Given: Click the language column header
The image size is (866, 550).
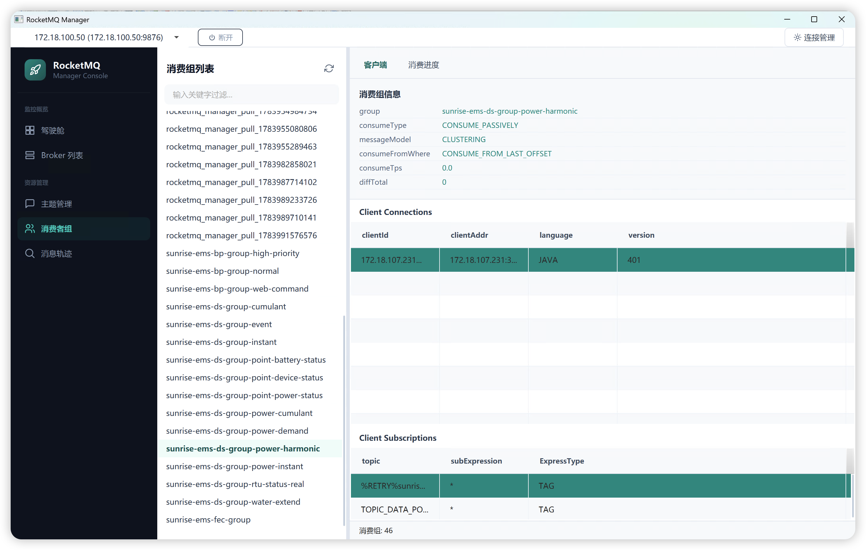Looking at the screenshot, I should [x=572, y=235].
